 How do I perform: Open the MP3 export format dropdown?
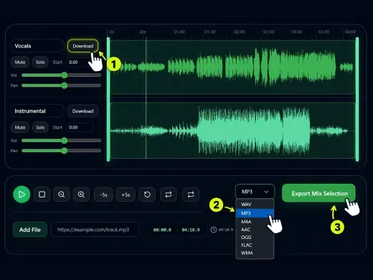tap(255, 192)
